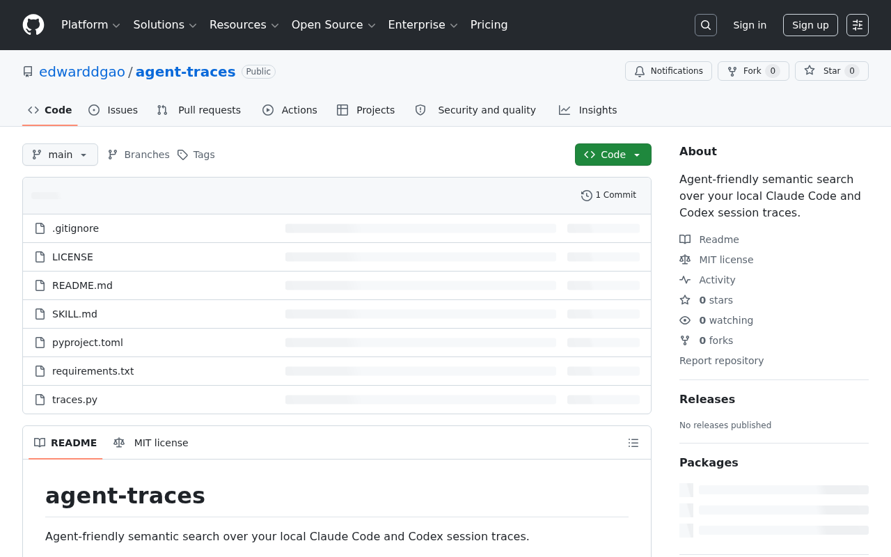
Task: Open the SKILL.md file
Action: (x=74, y=314)
